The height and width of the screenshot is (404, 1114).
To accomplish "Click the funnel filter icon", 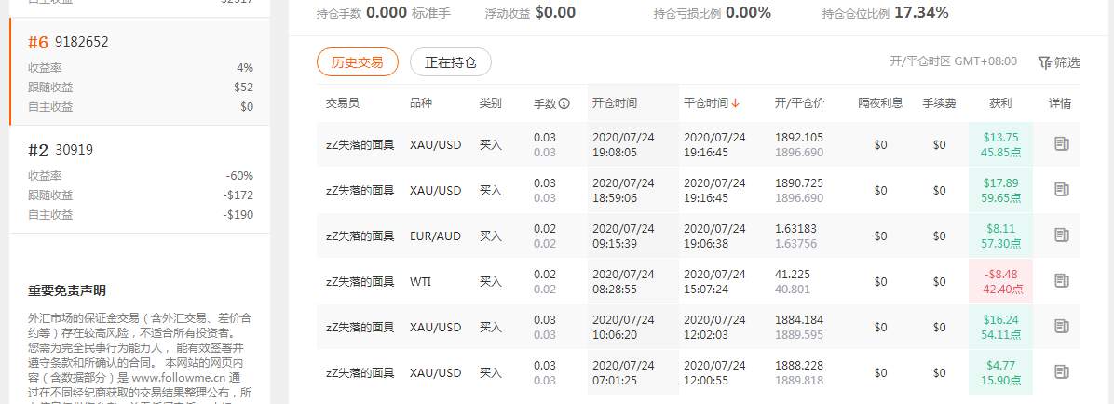I will [1043, 62].
